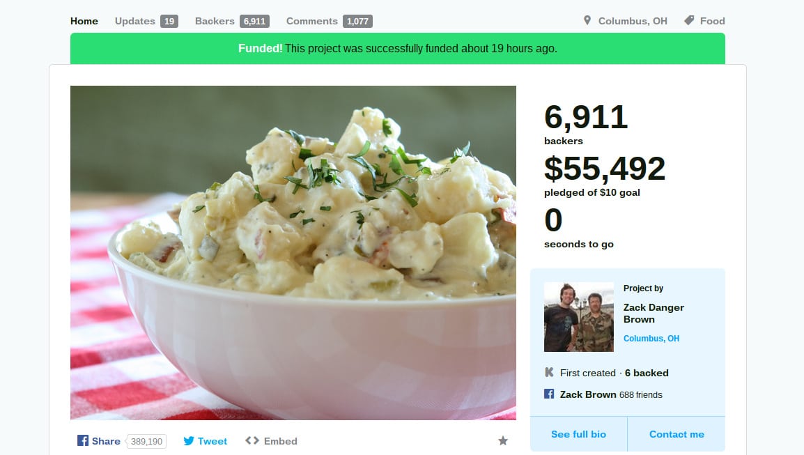Screen dimensions: 804x455
Task: Click the Facebook share count 389,190
Action: click(146, 441)
